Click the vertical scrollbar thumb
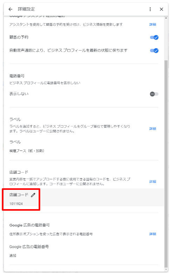This screenshot has height=273, width=170. (x=166, y=164)
